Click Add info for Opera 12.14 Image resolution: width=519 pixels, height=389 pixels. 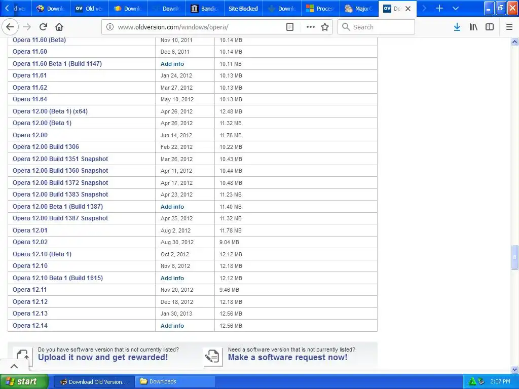[172, 326]
